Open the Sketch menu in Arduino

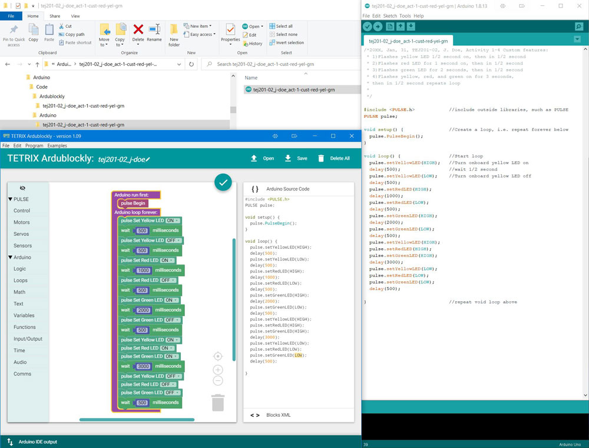[389, 16]
